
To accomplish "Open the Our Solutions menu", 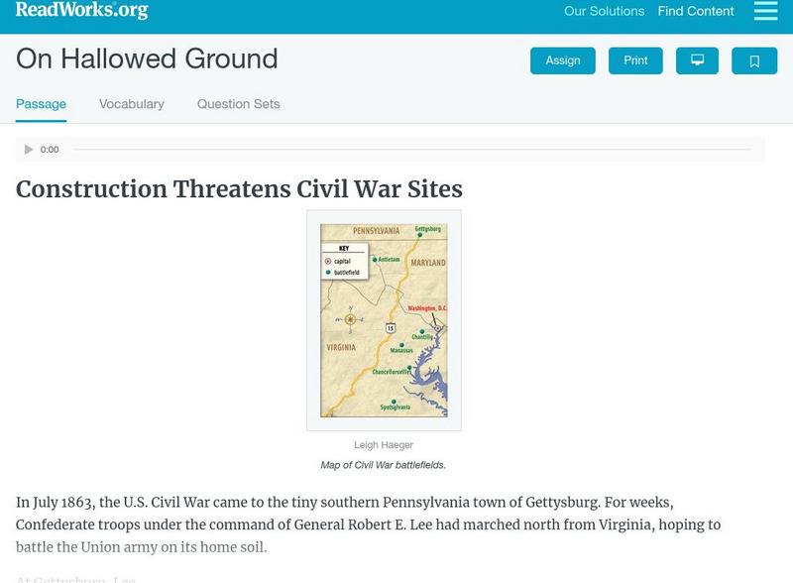I will click(x=604, y=12).
